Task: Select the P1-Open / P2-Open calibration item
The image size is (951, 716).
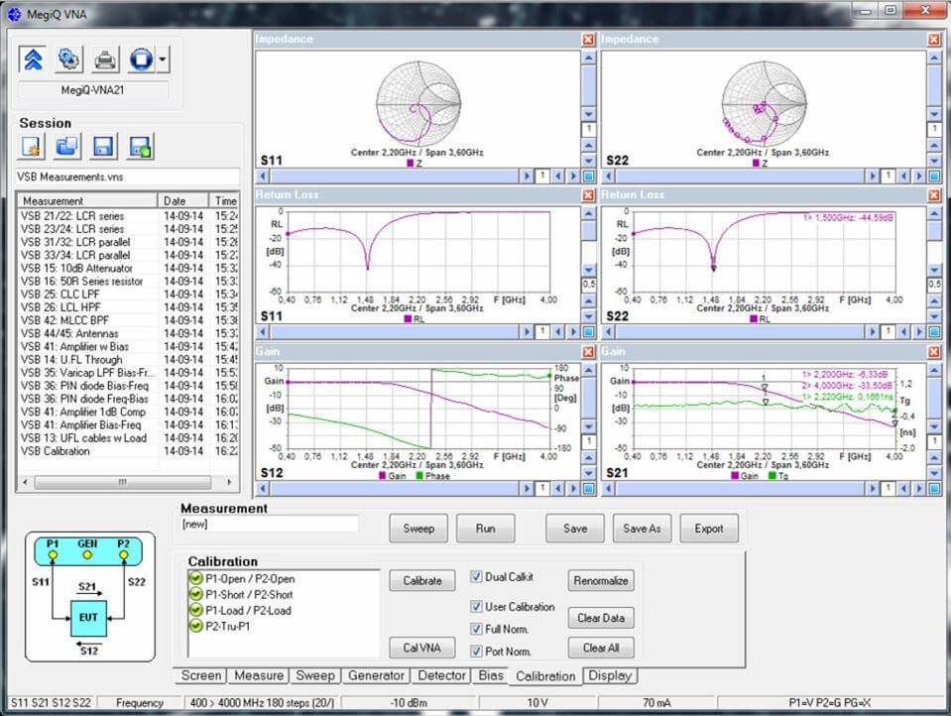Action: 250,578
